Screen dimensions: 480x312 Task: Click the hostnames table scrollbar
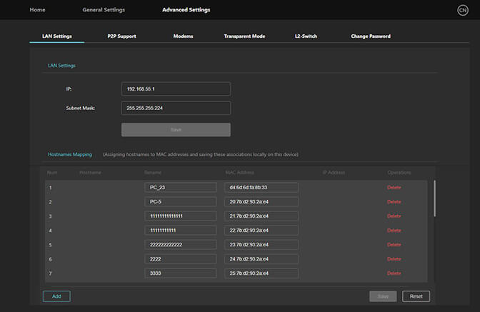[434, 198]
